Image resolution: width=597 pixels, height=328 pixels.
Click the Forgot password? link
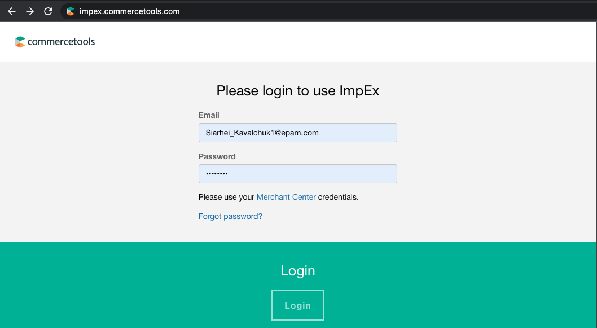[x=230, y=216]
